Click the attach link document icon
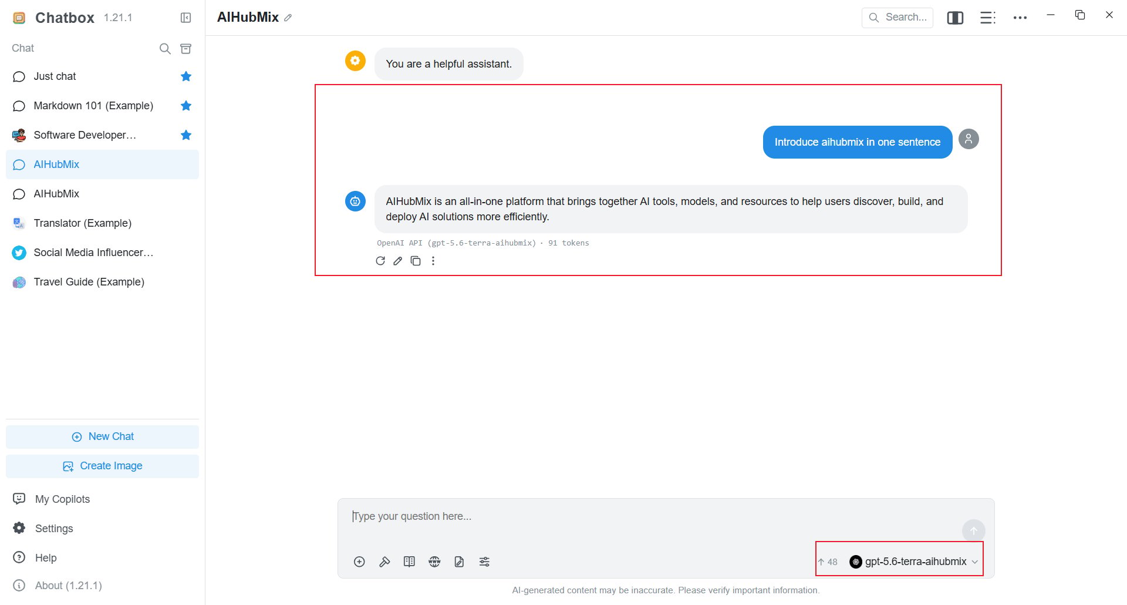Viewport: 1127px width, 605px height. pos(459,562)
